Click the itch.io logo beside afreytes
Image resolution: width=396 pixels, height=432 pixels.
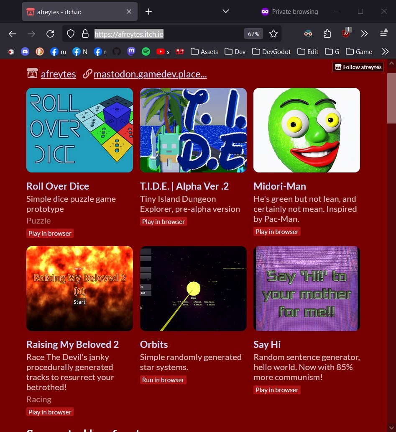coord(32,74)
